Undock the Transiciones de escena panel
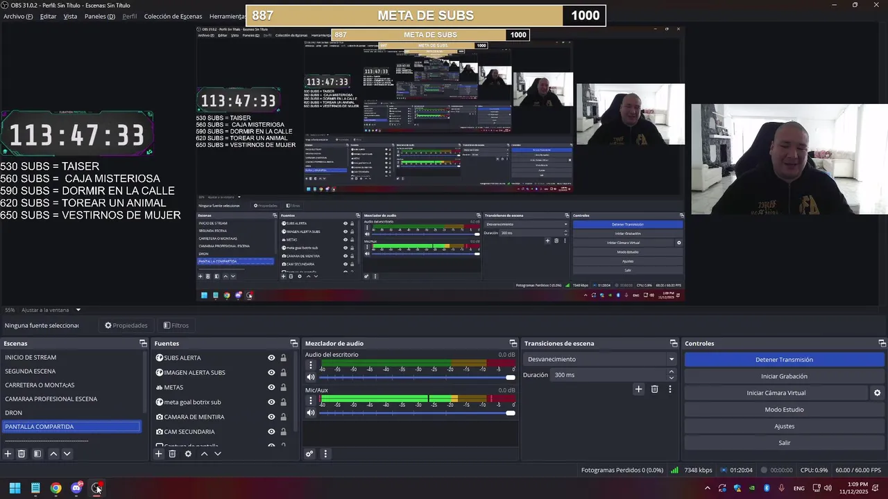The image size is (888, 499). (674, 343)
